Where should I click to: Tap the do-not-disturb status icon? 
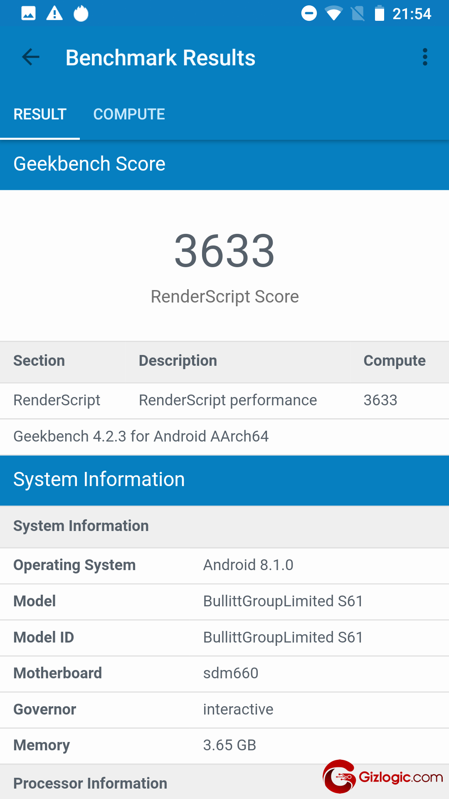click(309, 13)
